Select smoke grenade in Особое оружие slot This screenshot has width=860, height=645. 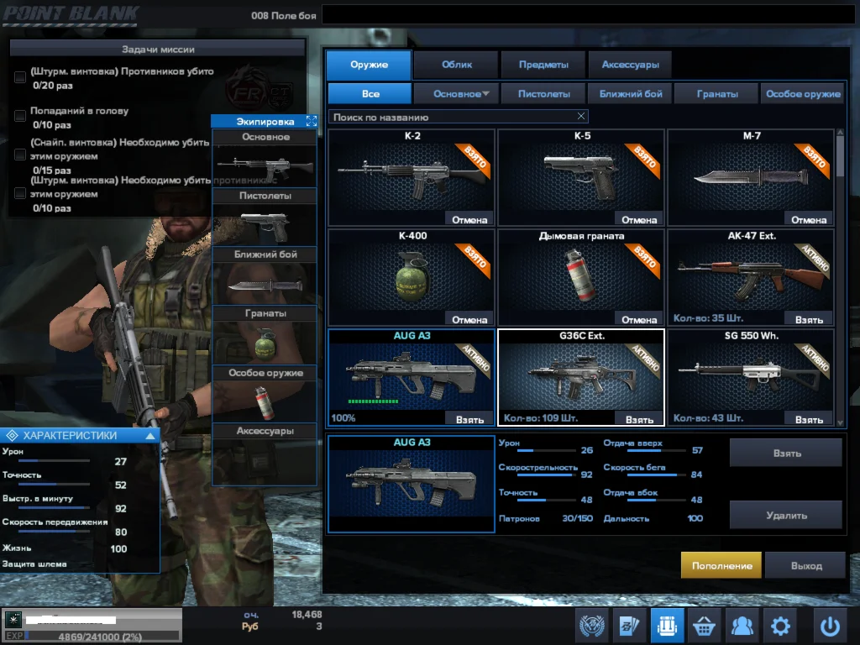pos(265,401)
